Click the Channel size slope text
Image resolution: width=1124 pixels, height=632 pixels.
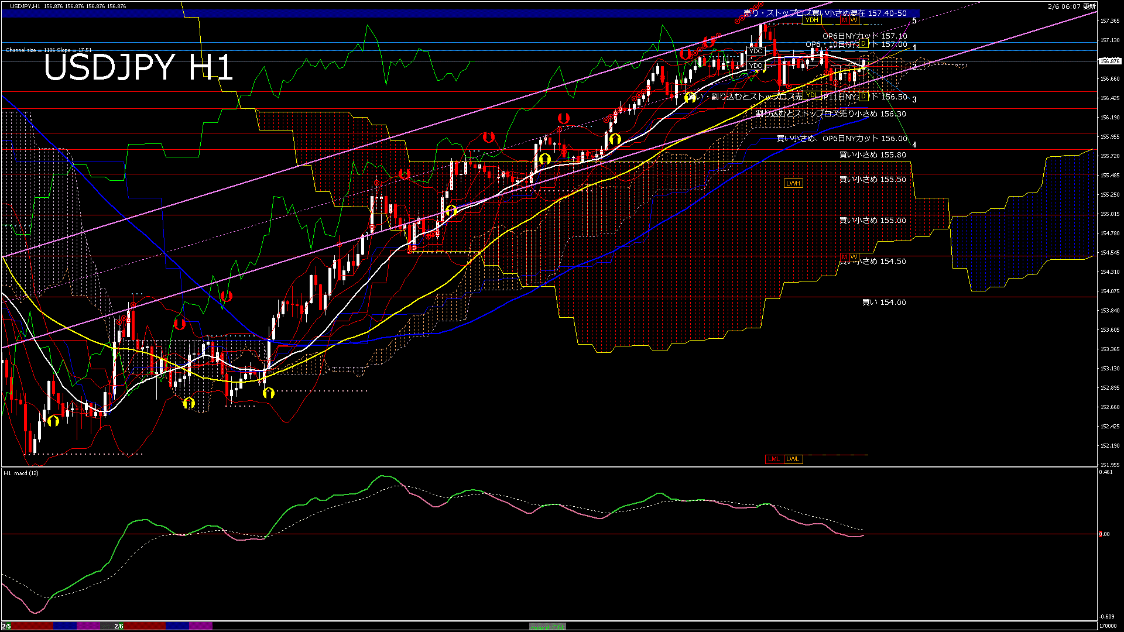click(x=49, y=50)
